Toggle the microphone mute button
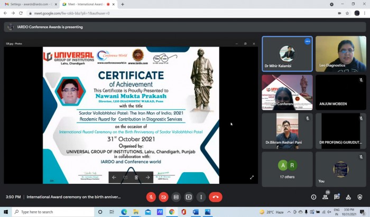 [x=151, y=197]
